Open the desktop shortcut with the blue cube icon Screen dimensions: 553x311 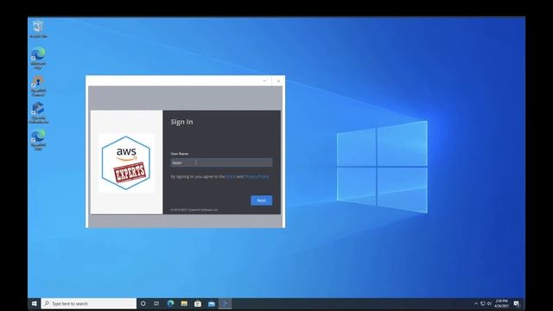click(38, 113)
